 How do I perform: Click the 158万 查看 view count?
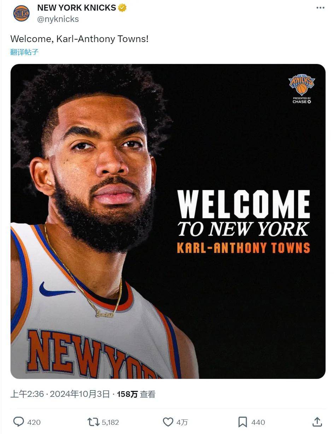pyautogui.click(x=136, y=394)
